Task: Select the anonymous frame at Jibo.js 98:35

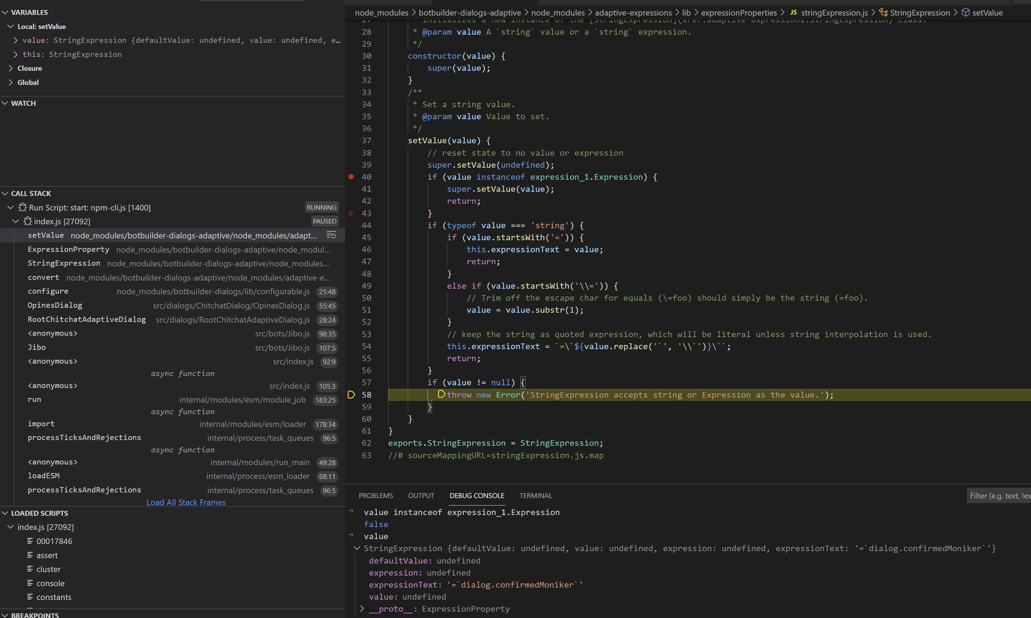Action: tap(172, 334)
